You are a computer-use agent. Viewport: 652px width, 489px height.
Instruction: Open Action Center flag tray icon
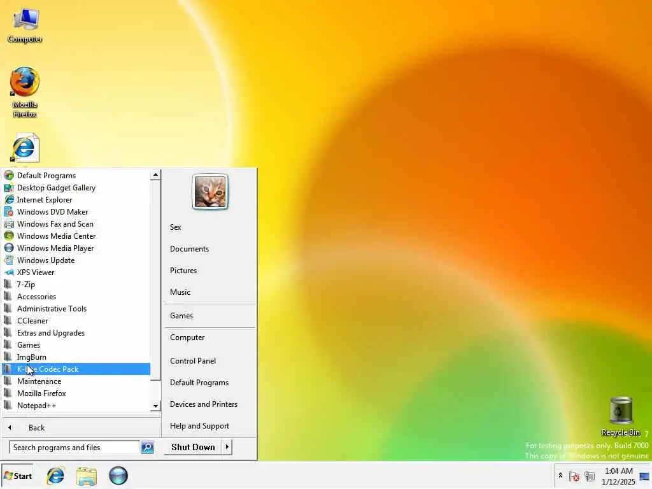tap(574, 476)
